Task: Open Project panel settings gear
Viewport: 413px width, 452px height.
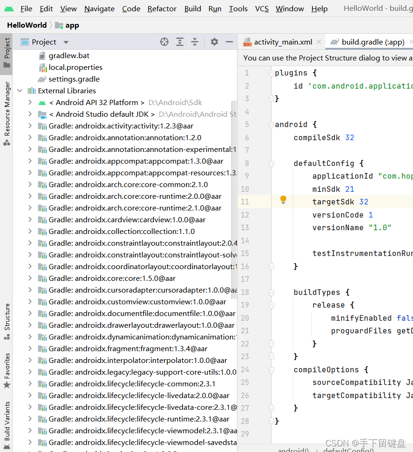Action: (214, 42)
